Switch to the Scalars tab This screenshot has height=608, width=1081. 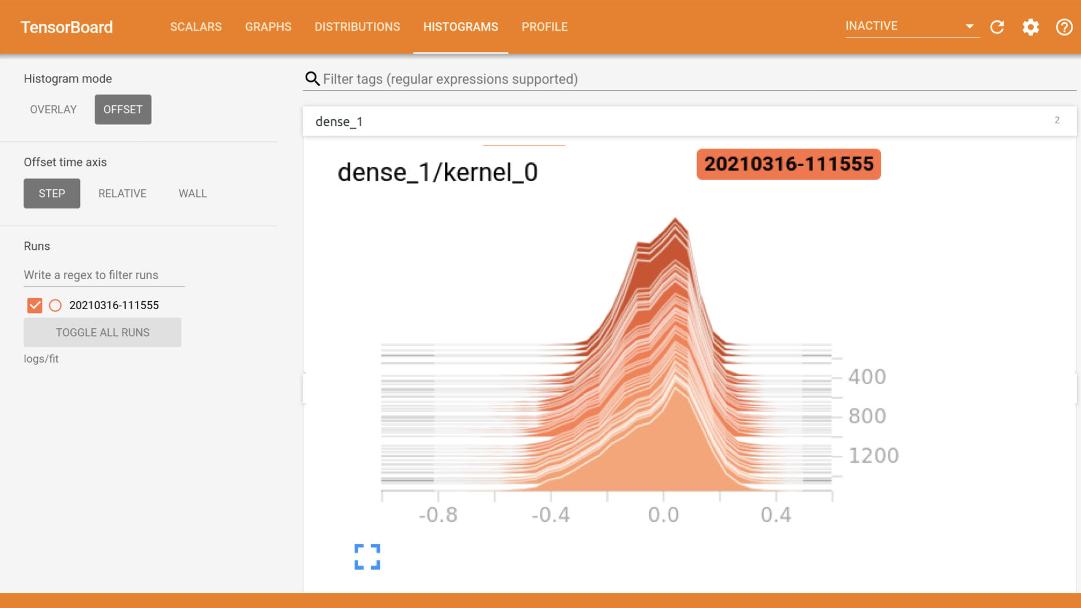(196, 27)
